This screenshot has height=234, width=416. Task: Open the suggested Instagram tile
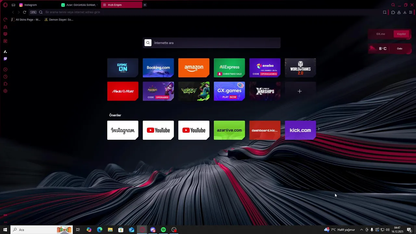[123, 130]
